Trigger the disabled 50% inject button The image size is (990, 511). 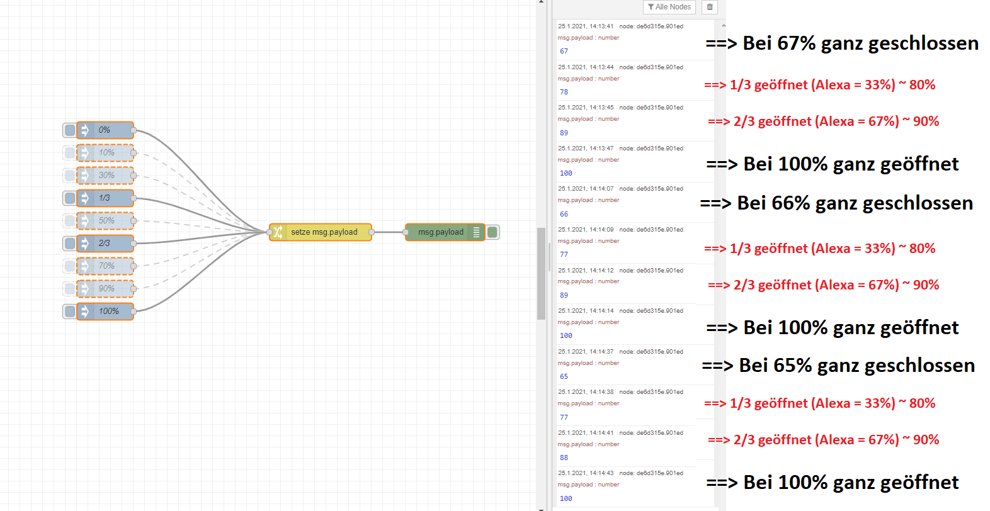click(x=70, y=221)
